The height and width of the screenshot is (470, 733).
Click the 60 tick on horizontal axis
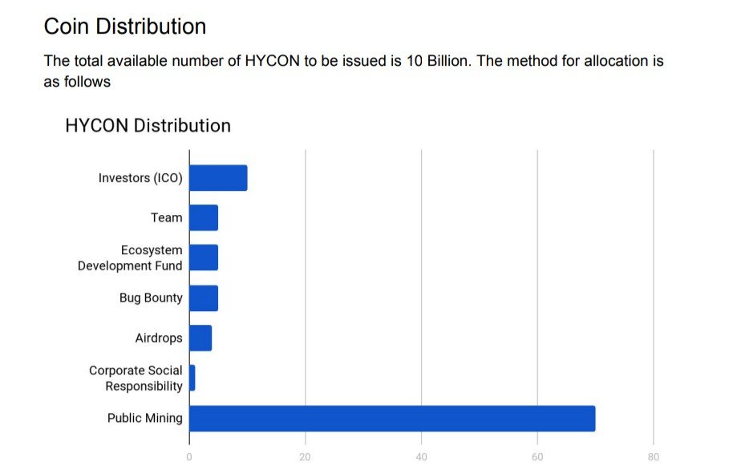coord(537,457)
